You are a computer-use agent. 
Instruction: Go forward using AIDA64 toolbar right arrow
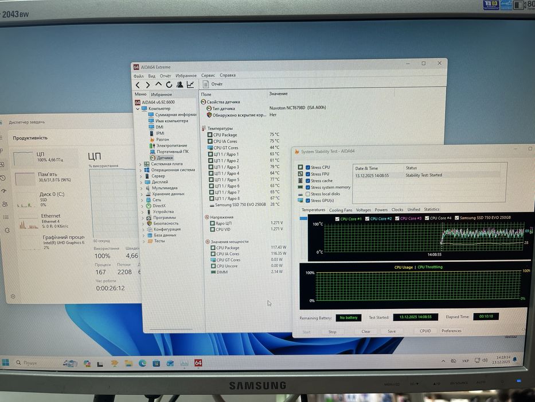pos(148,85)
